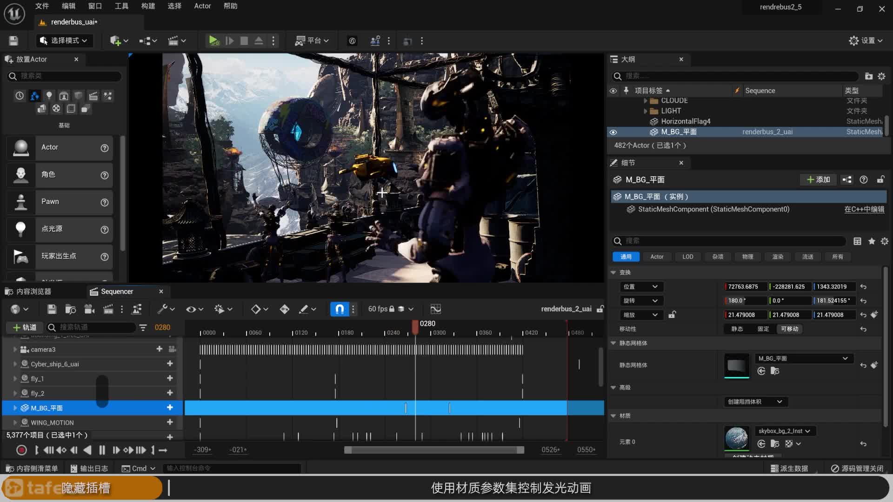
Task: Select the 渲染 filter tab in Details
Action: point(778,257)
